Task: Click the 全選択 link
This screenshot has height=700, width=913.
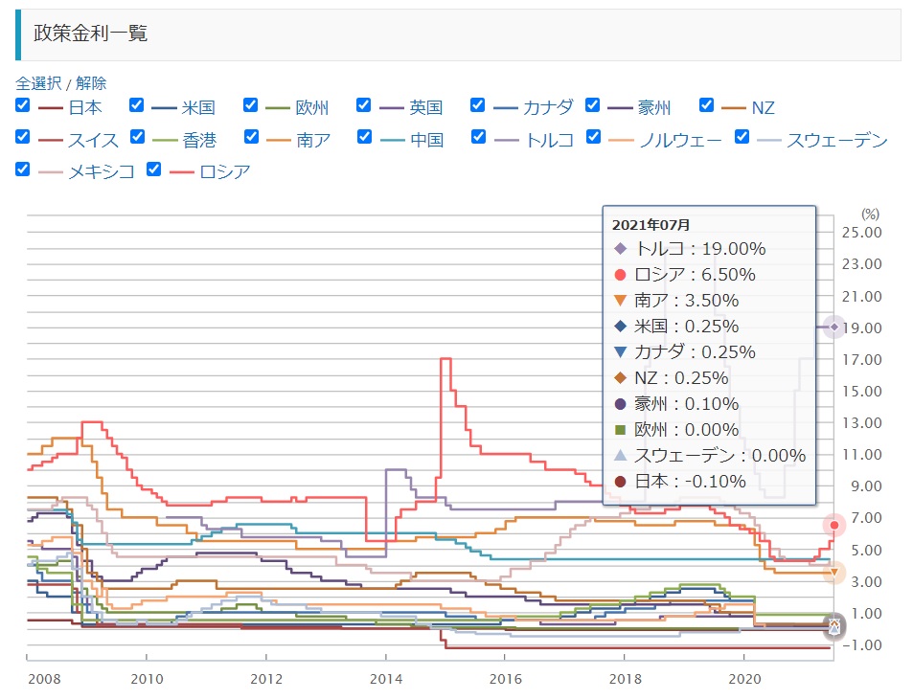Action: 38,83
